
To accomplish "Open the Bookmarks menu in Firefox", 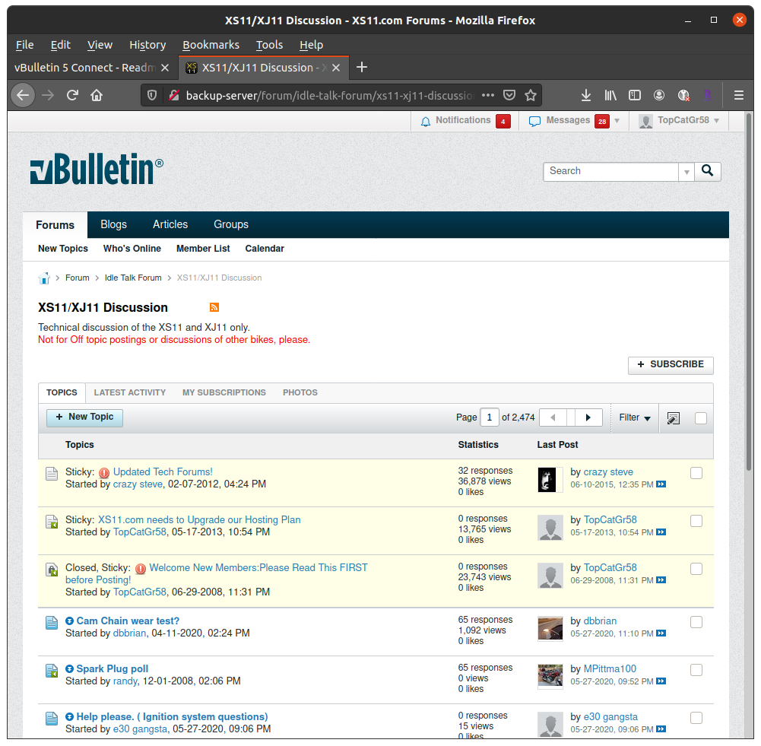I will [211, 45].
